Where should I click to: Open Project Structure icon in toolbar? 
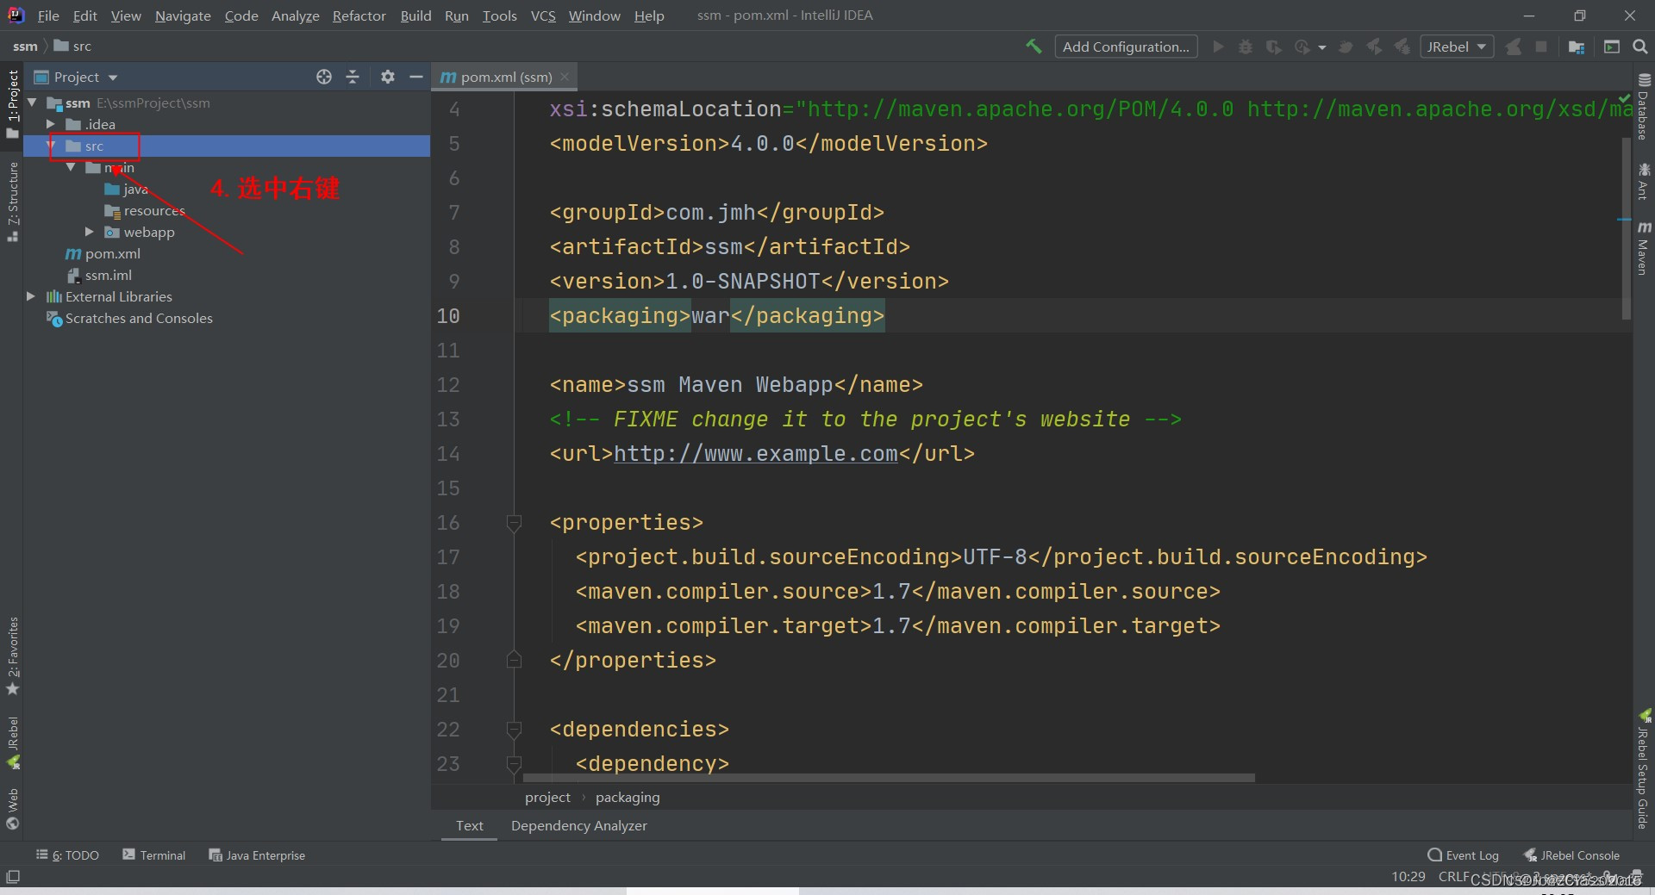click(x=1577, y=47)
